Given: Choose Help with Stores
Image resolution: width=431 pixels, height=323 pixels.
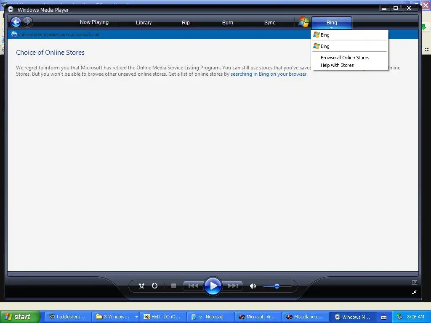Looking at the screenshot, I should tap(337, 65).
